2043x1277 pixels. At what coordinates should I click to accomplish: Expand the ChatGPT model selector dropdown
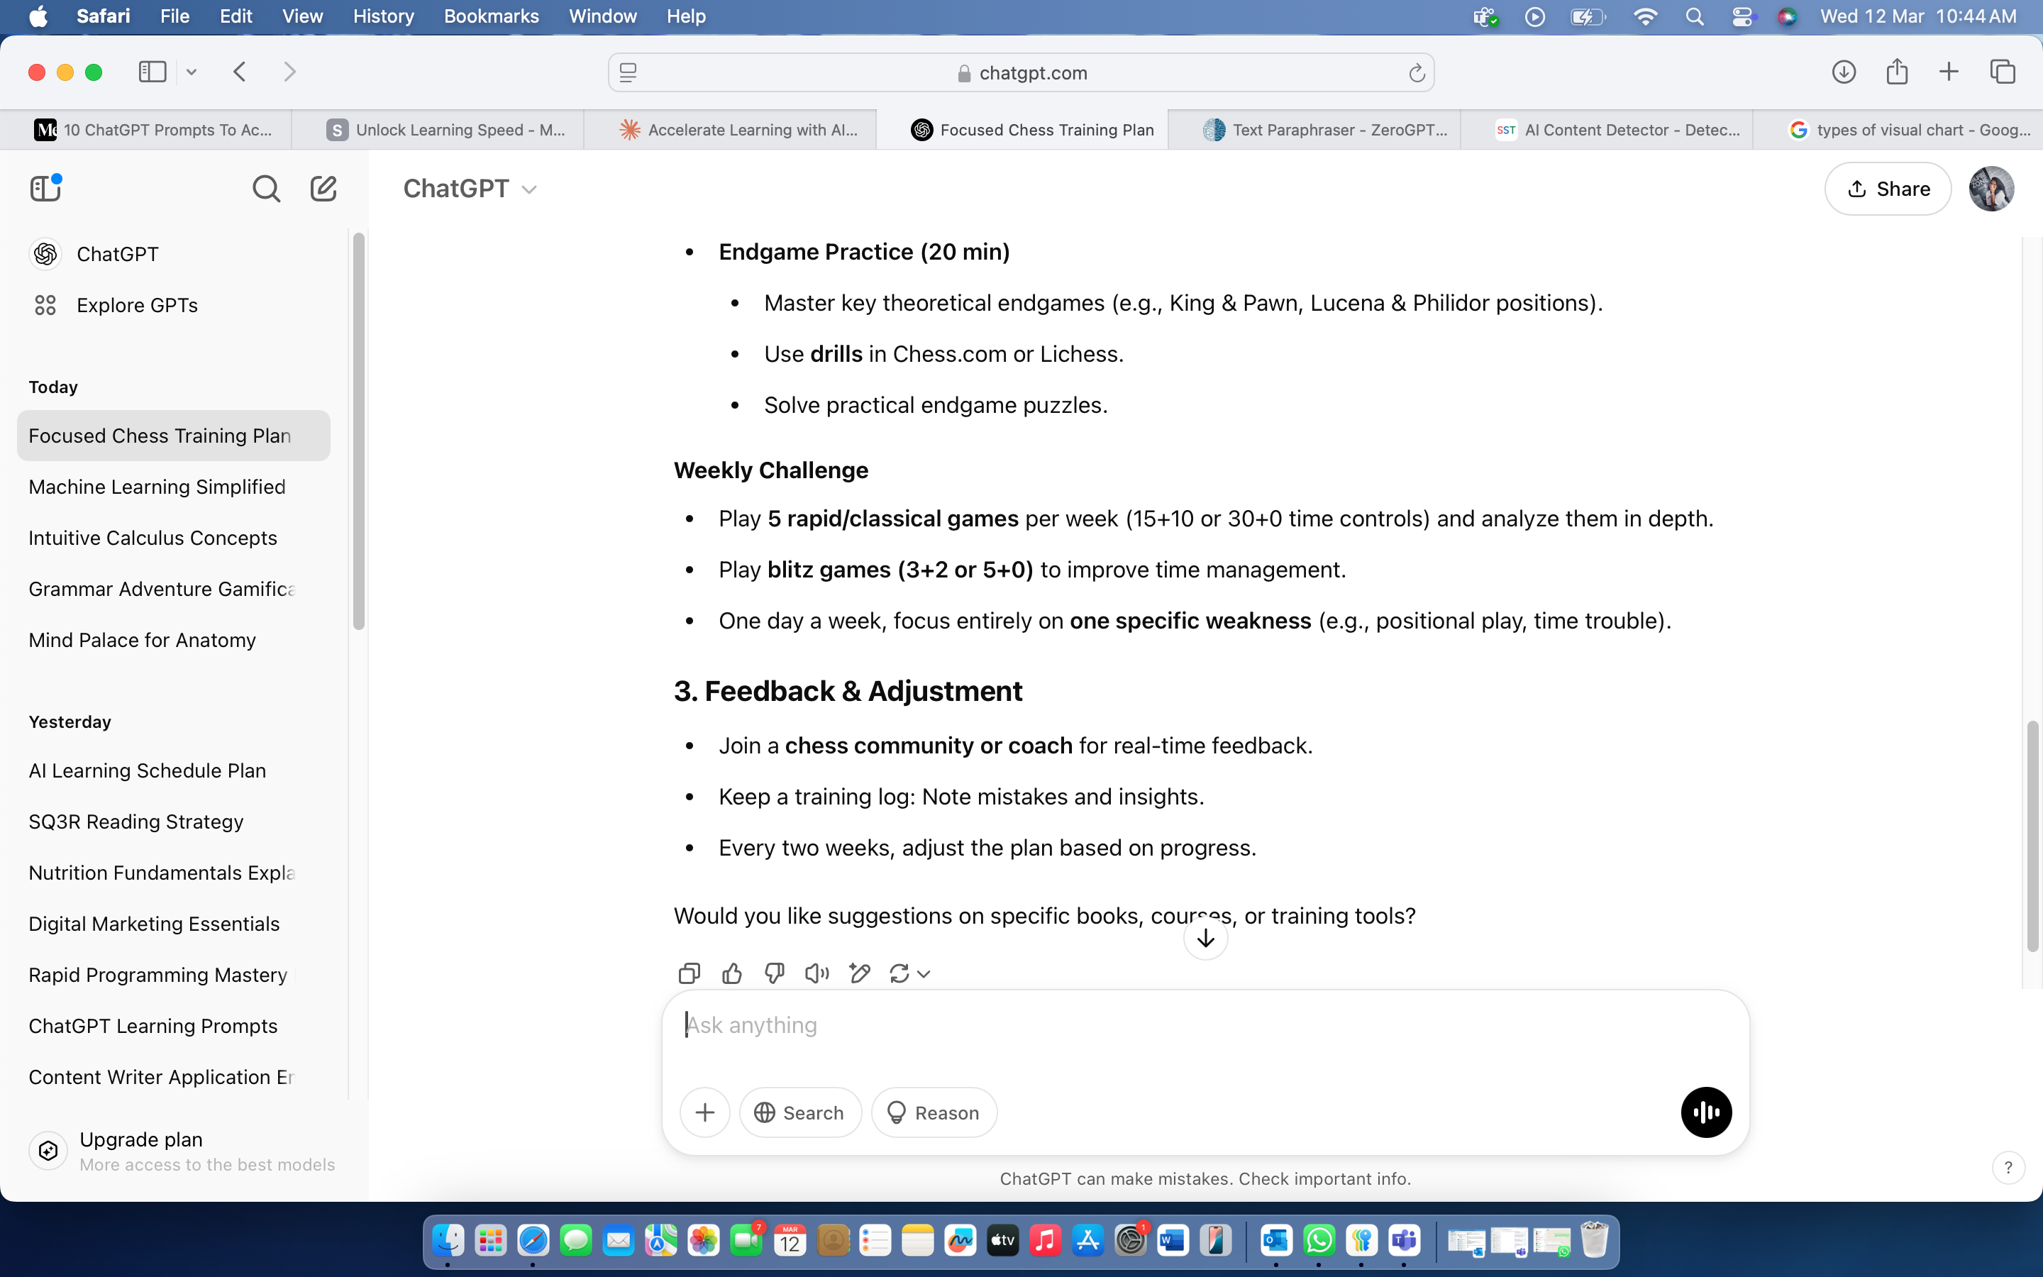[x=470, y=188]
